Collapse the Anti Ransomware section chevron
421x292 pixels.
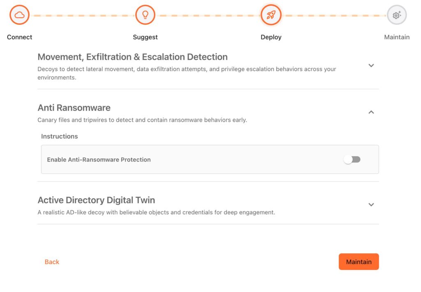[x=371, y=112]
